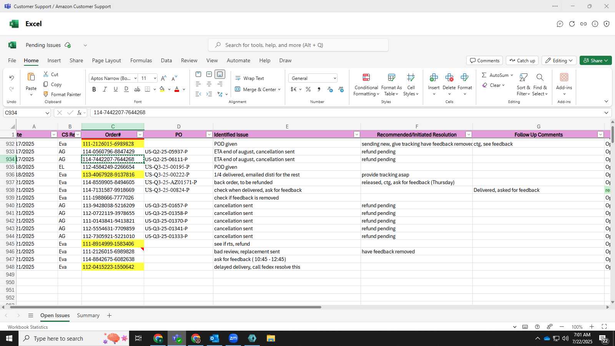The image size is (615, 346).
Task: Toggle Bold formatting
Action: [94, 89]
